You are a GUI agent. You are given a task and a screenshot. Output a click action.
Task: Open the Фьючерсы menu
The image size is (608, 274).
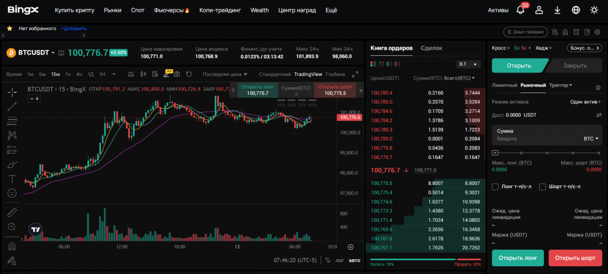pyautogui.click(x=172, y=11)
